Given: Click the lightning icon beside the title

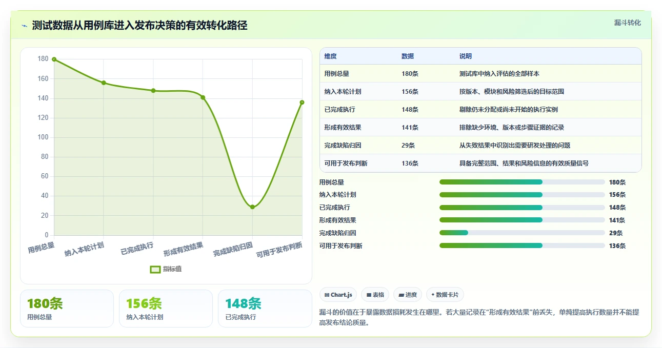Looking at the screenshot, I should pyautogui.click(x=24, y=26).
